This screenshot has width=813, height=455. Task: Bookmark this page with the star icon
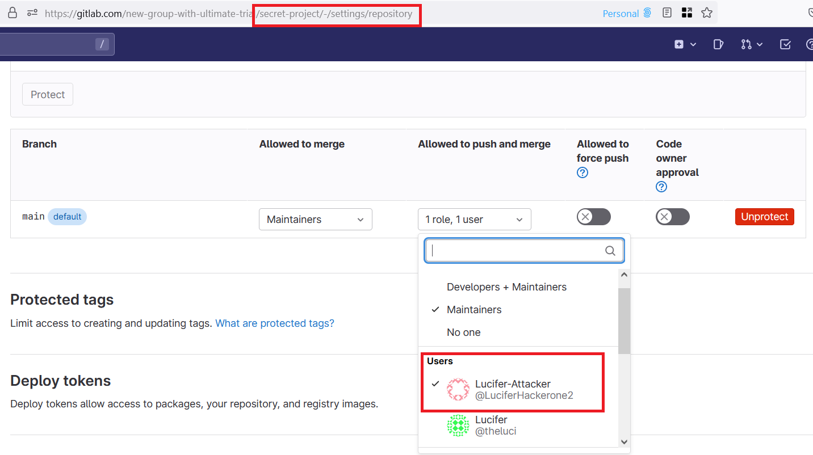706,12
